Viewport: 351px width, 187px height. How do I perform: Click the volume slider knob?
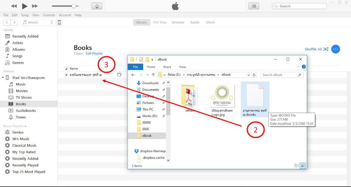coord(74,6)
